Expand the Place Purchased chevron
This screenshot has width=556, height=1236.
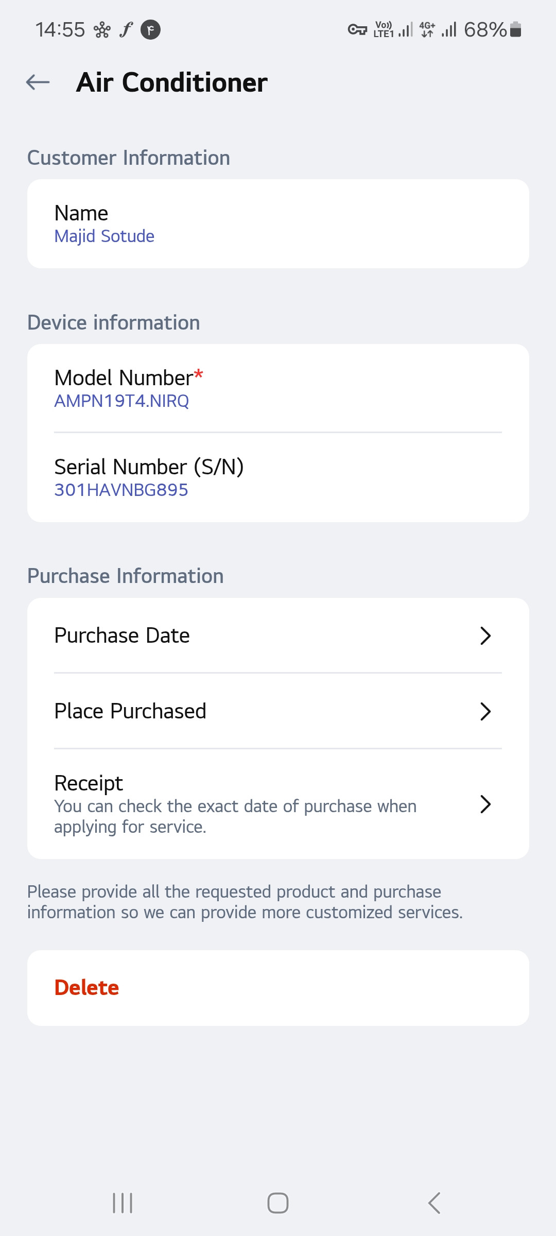pos(485,711)
